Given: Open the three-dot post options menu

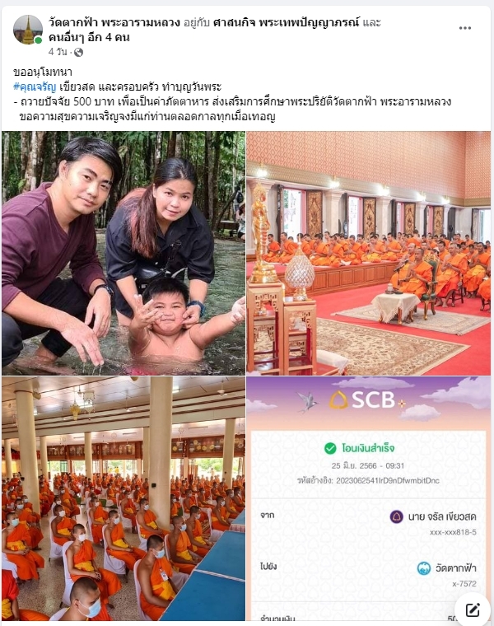Looking at the screenshot, I should point(465,28).
